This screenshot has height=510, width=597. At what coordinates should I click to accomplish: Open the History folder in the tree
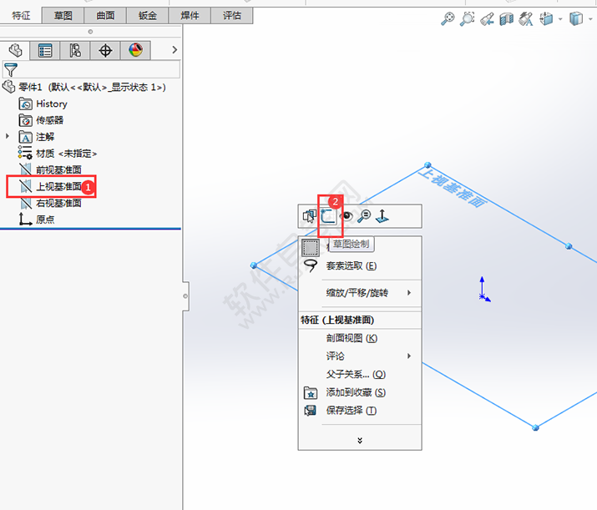(43, 104)
